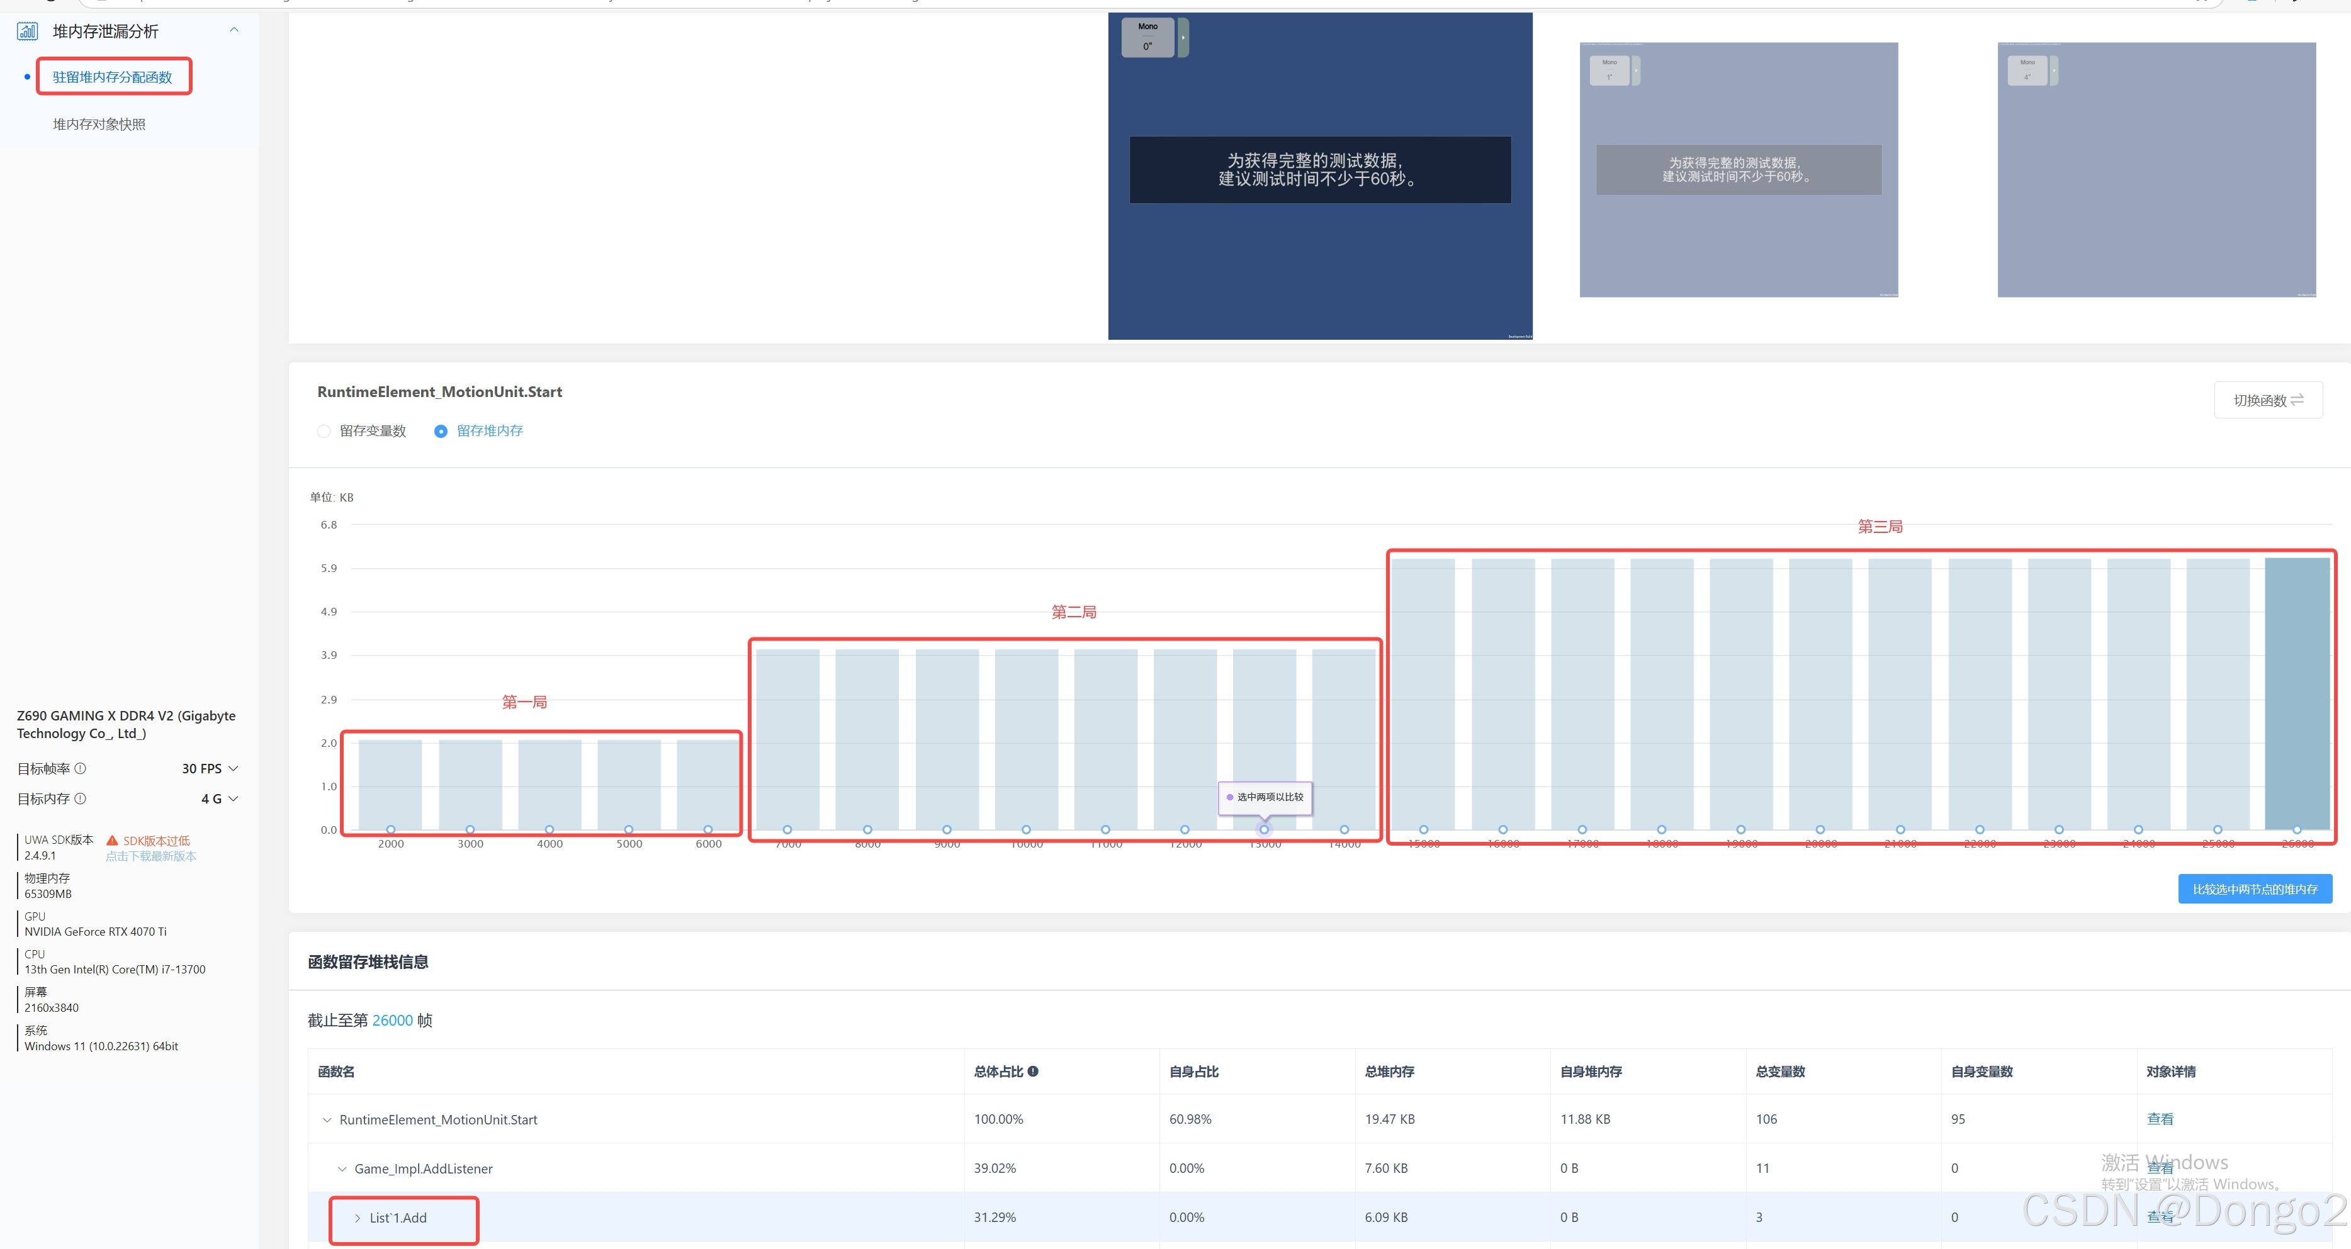
Task: Click the 自身占比 column header
Action: tap(1193, 1071)
